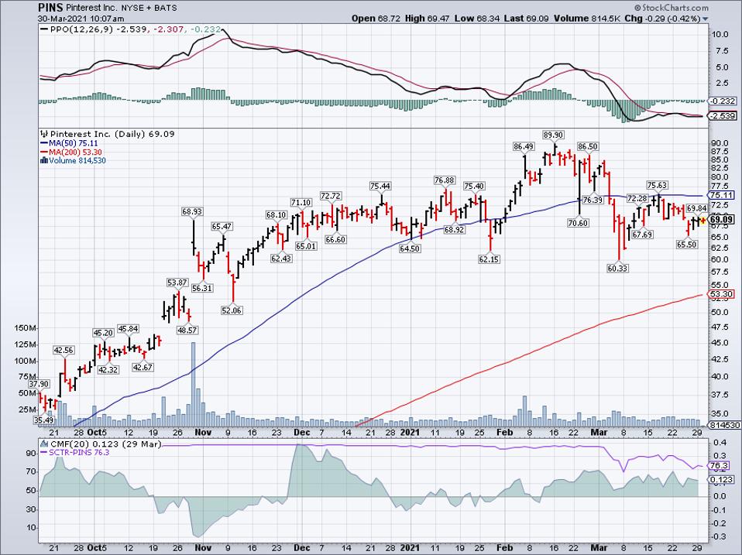Select the Volume 814,530 legend entry
Viewport: 742px width, 555px height.
point(77,161)
